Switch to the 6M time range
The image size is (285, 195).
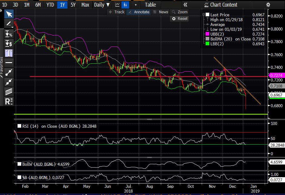pyautogui.click(x=38, y=5)
